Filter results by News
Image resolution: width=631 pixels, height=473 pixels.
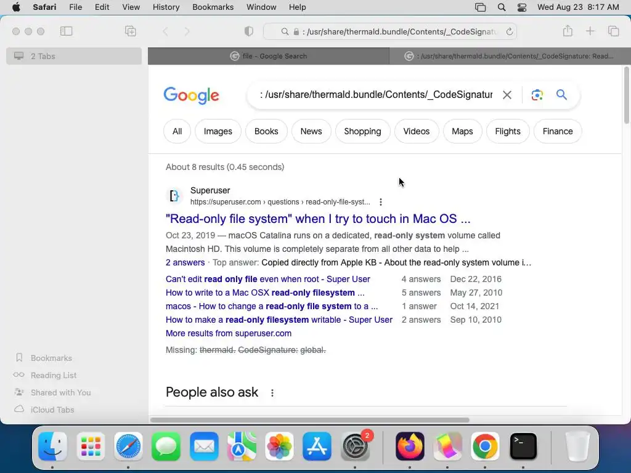tap(311, 131)
